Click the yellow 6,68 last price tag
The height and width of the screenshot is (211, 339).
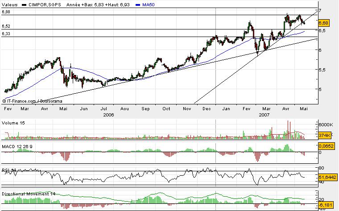[324, 23]
